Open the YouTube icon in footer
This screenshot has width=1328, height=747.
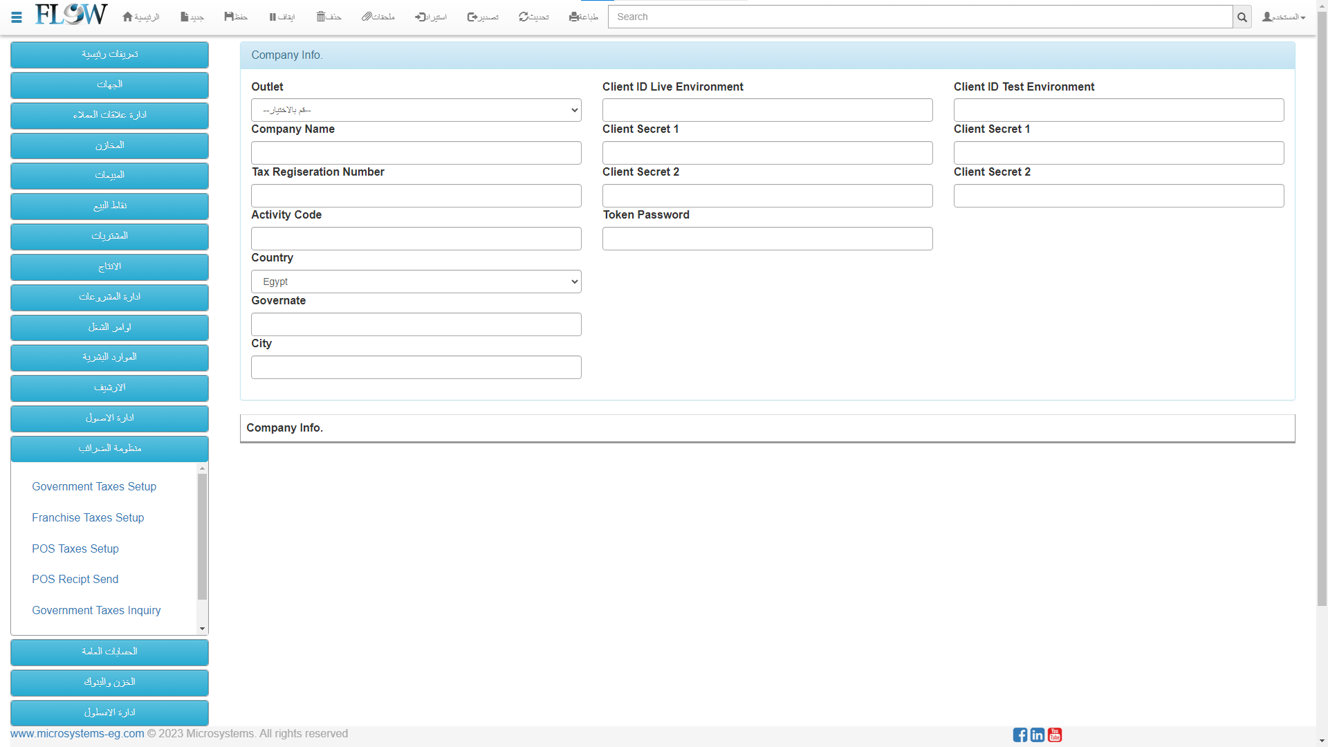pyautogui.click(x=1055, y=735)
